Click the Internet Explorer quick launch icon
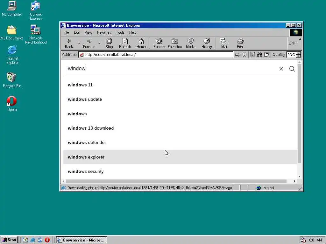326x244 pixels. click(x=33, y=240)
